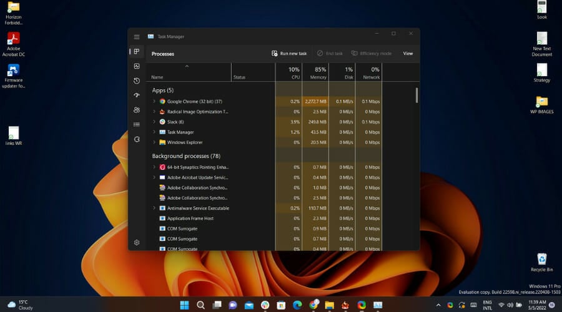Select Google Chrome memory value 2,272.7 MB
This screenshot has height=312, width=562.
tap(315, 102)
